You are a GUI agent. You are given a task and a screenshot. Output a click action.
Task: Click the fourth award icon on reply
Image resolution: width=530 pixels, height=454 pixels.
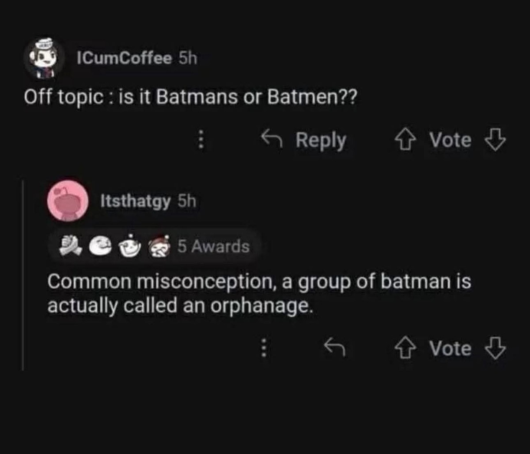(160, 247)
